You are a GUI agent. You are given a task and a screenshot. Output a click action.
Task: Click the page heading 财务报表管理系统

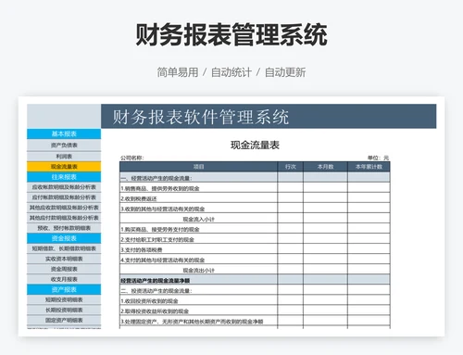[x=231, y=34]
